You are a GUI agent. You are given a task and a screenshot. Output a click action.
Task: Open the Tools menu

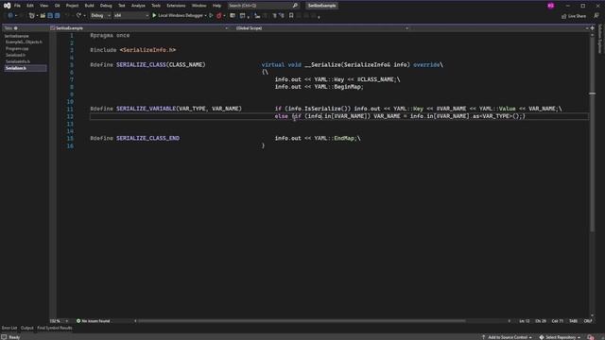tap(156, 6)
